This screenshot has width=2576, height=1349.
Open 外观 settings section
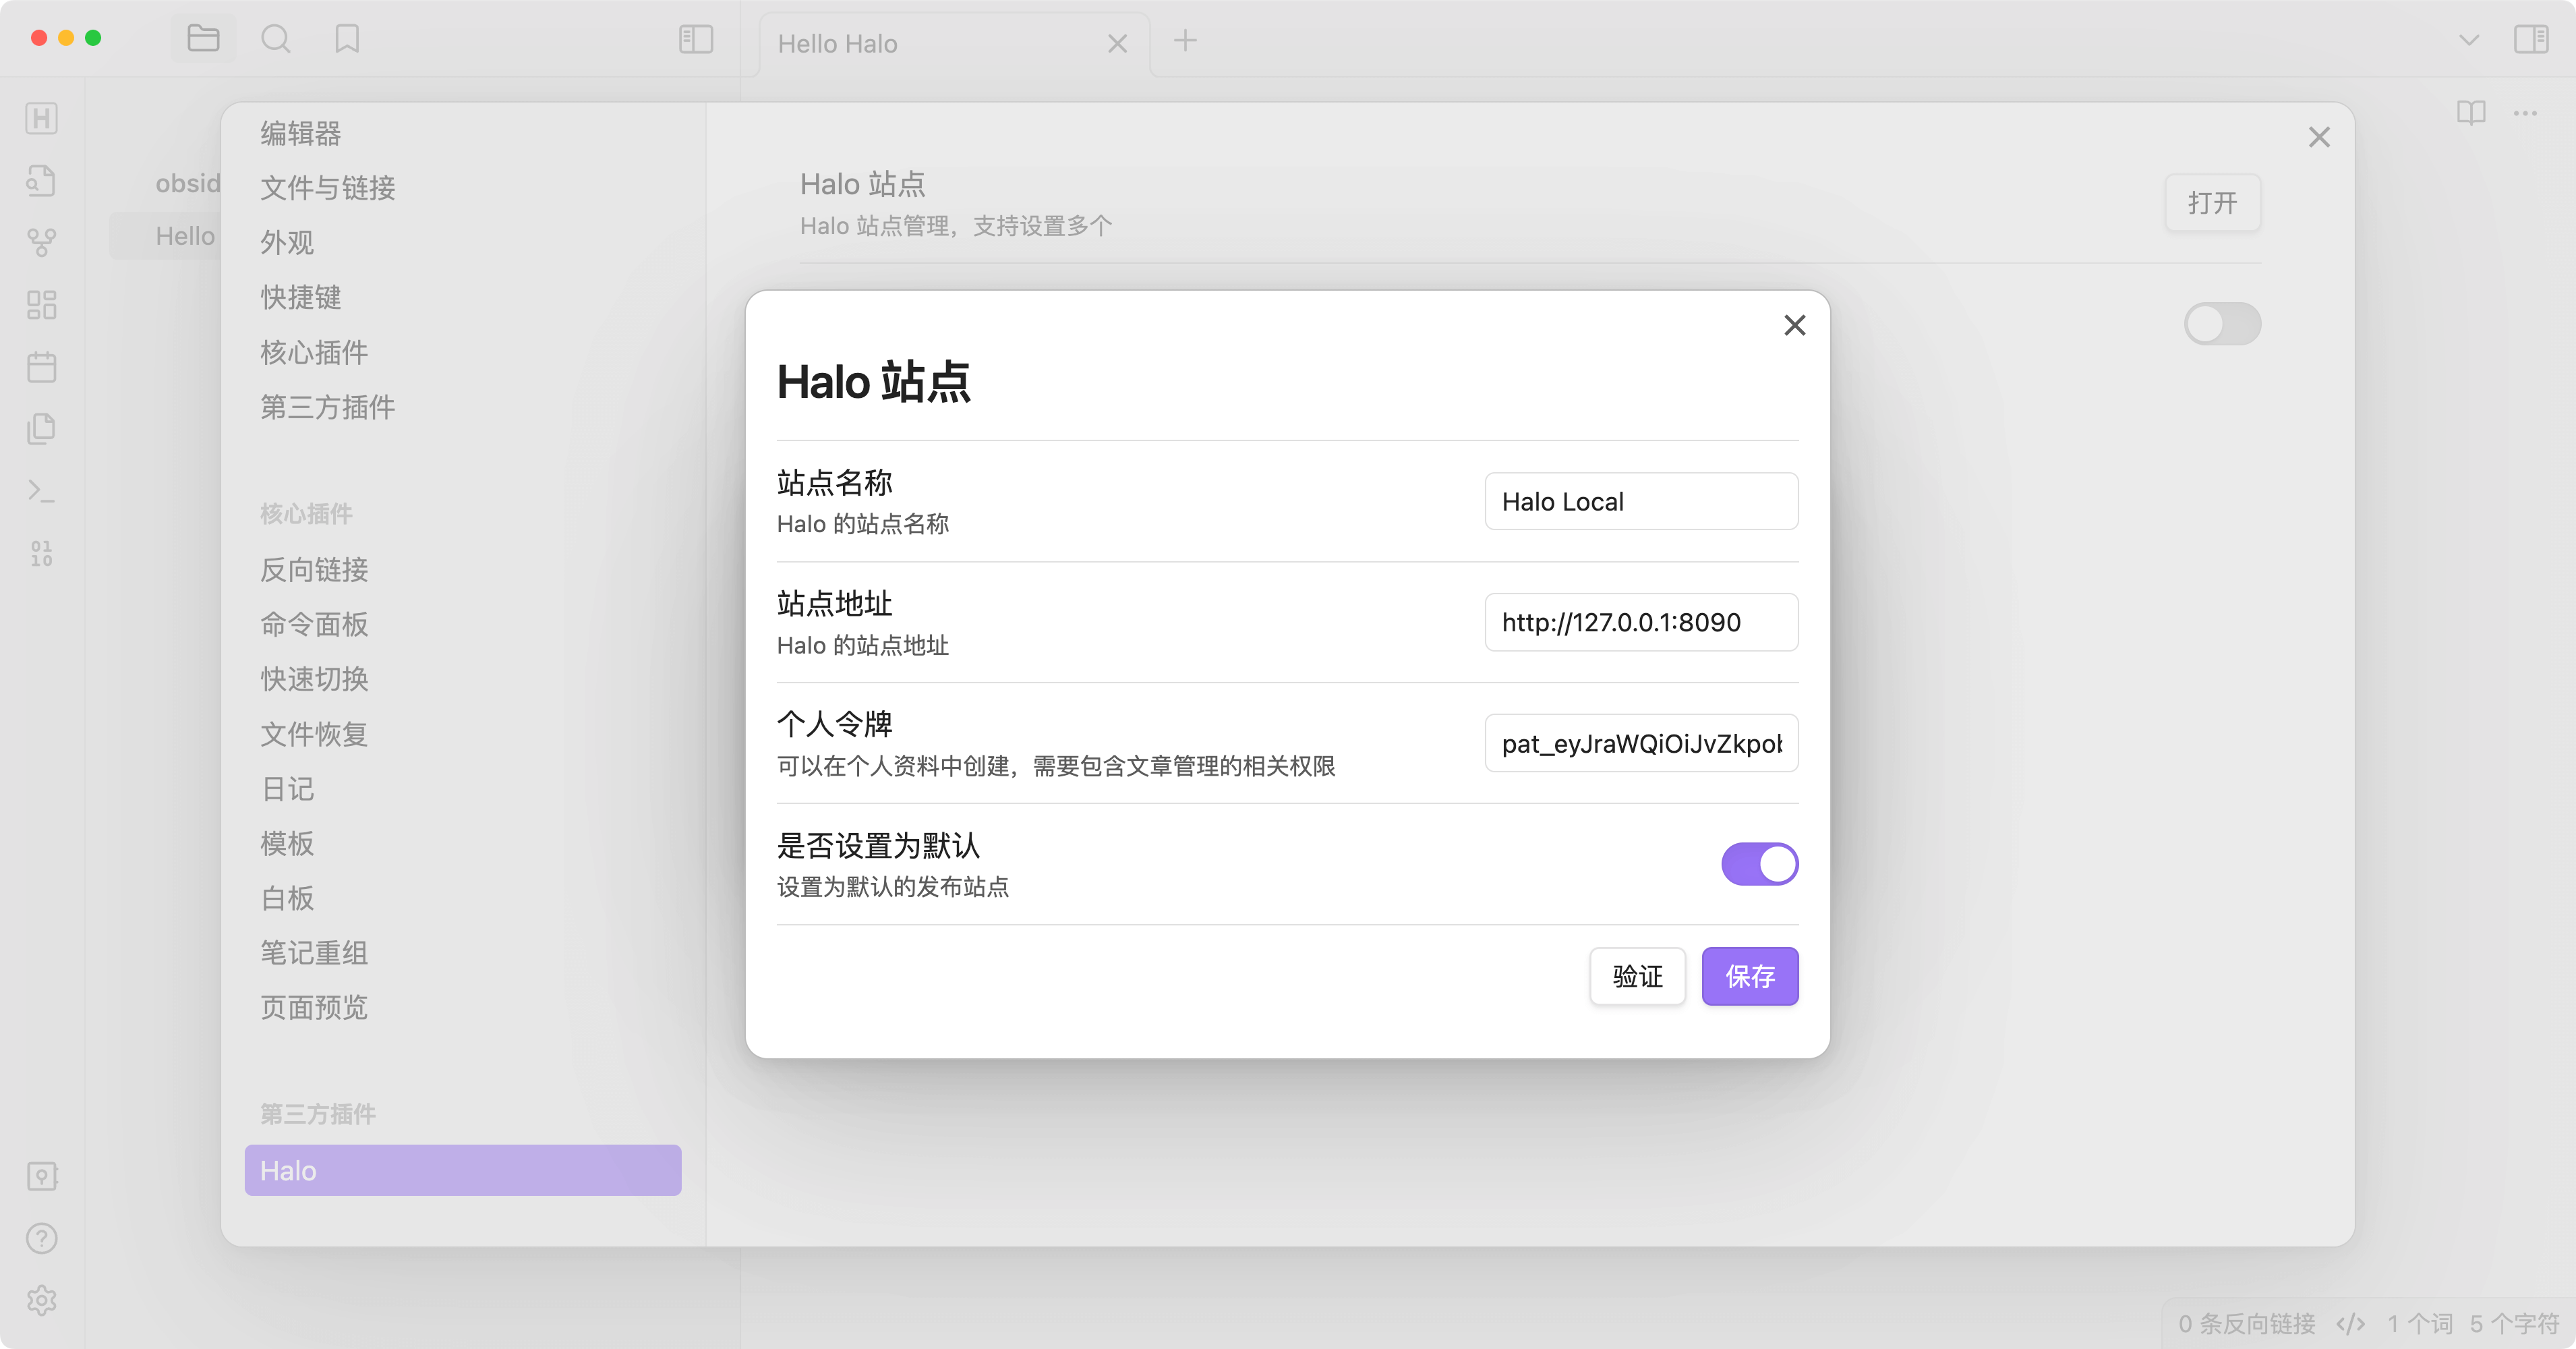(287, 243)
